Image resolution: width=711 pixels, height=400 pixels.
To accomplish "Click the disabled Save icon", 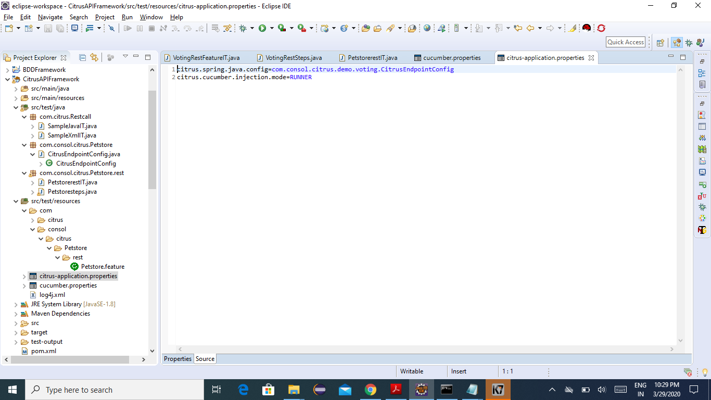I will pos(47,28).
